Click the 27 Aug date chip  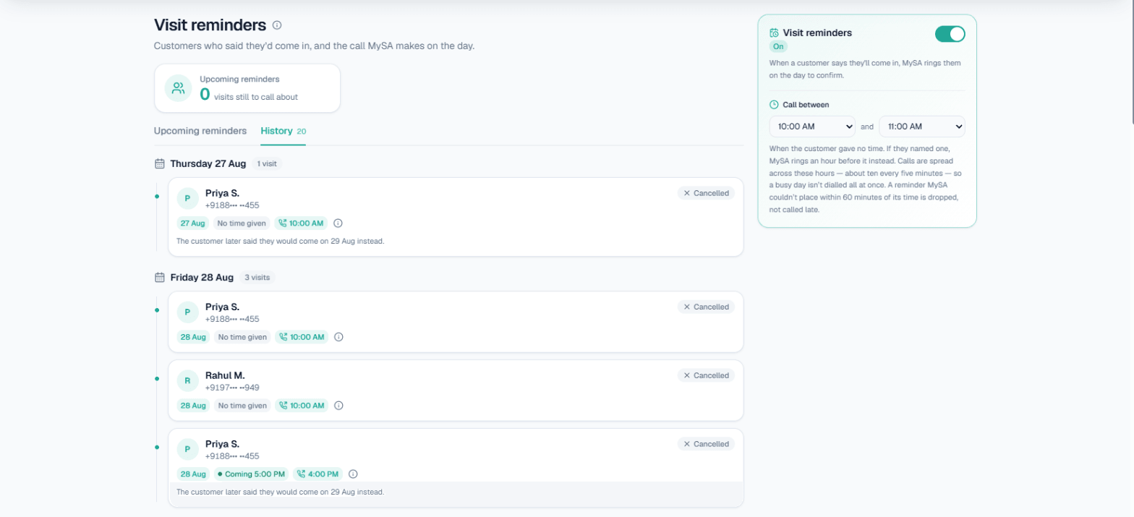[193, 223]
